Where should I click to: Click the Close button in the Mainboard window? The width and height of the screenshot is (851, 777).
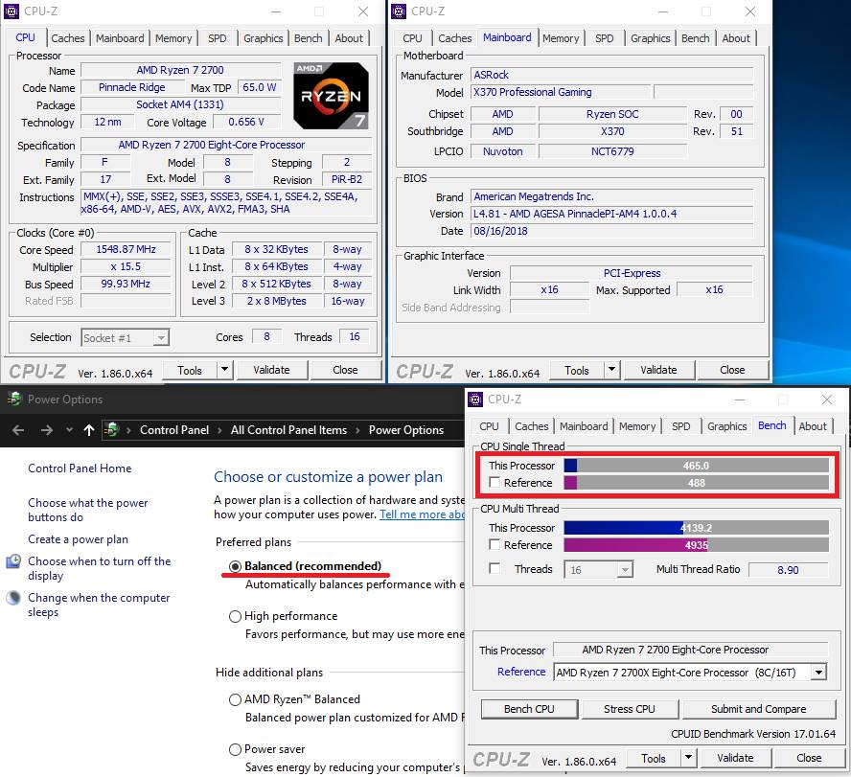(732, 370)
